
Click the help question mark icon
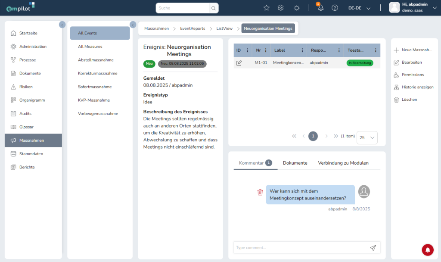tap(335, 8)
